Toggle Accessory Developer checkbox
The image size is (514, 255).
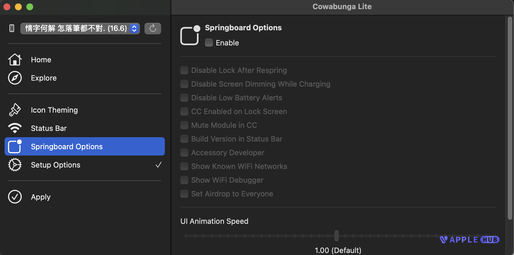(184, 153)
